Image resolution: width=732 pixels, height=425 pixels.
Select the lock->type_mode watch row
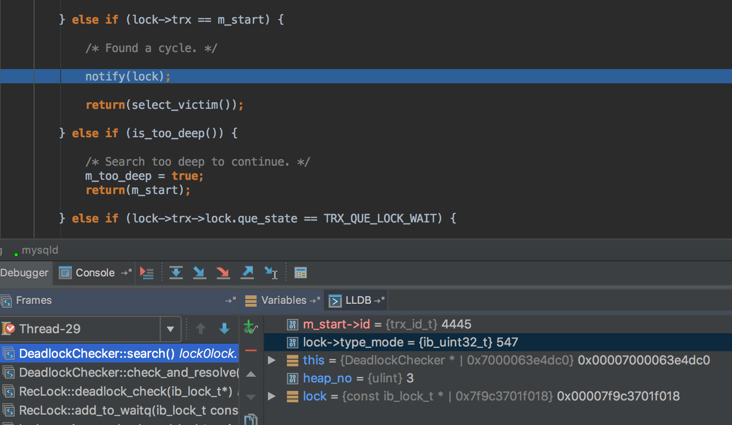click(498, 342)
